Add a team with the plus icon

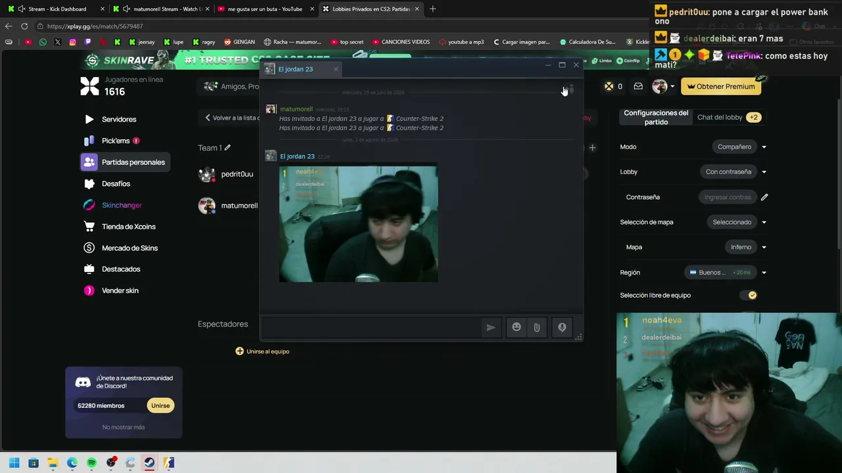pyautogui.click(x=592, y=148)
